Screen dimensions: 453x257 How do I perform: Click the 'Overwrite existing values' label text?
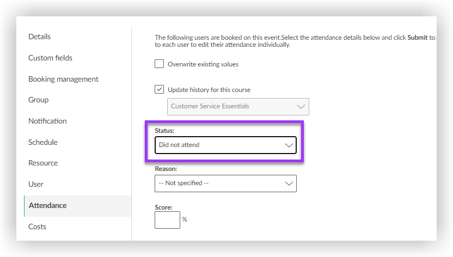[203, 64]
